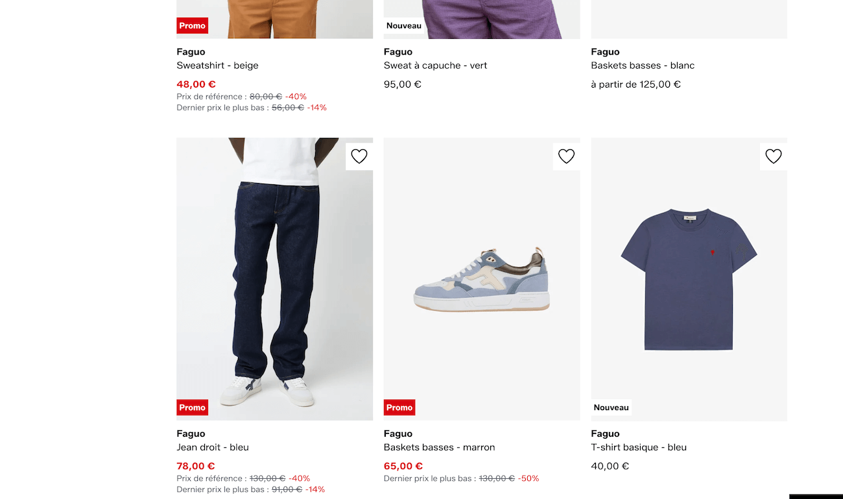Add Jean droit - bleu to wishlist

point(359,156)
